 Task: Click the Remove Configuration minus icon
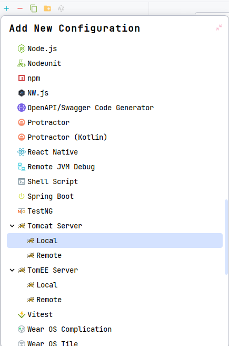[x=20, y=8]
